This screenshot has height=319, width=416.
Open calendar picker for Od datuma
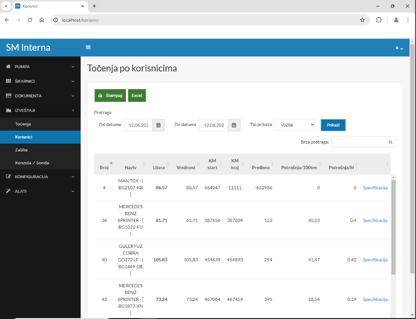(x=158, y=125)
